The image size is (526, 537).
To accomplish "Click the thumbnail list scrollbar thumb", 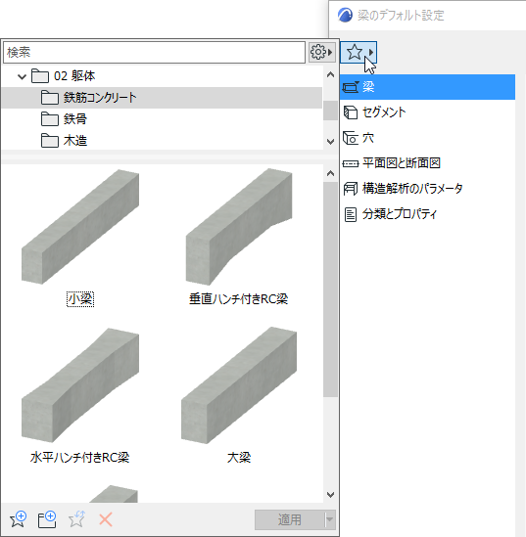I will tap(330, 290).
